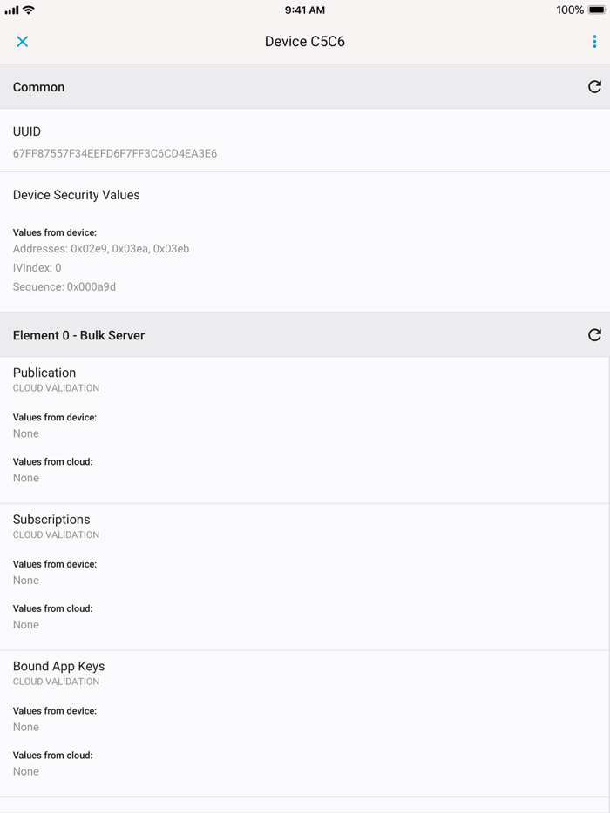This screenshot has width=610, height=813.
Task: Open the three-dot overflow menu
Action: tap(594, 41)
